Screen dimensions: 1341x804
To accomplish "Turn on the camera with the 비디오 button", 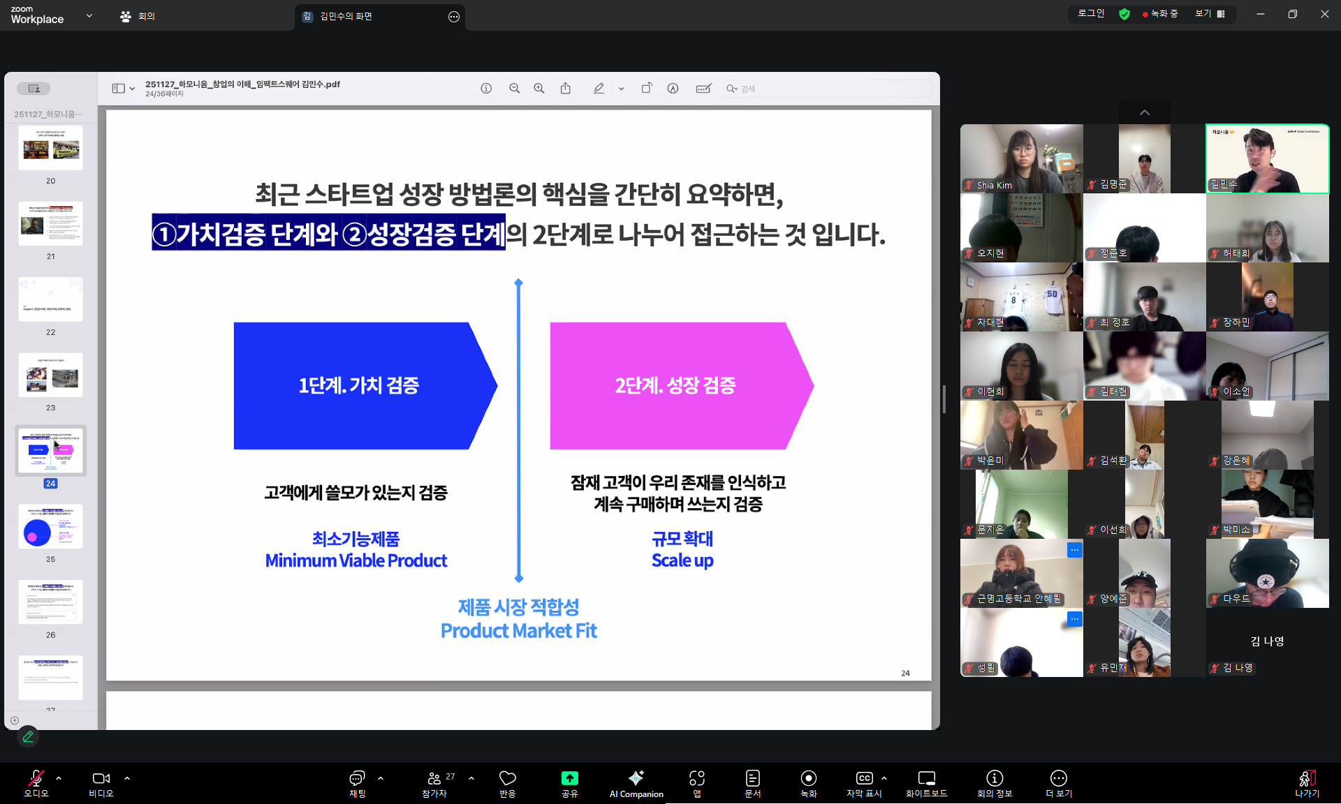I will coord(101,782).
